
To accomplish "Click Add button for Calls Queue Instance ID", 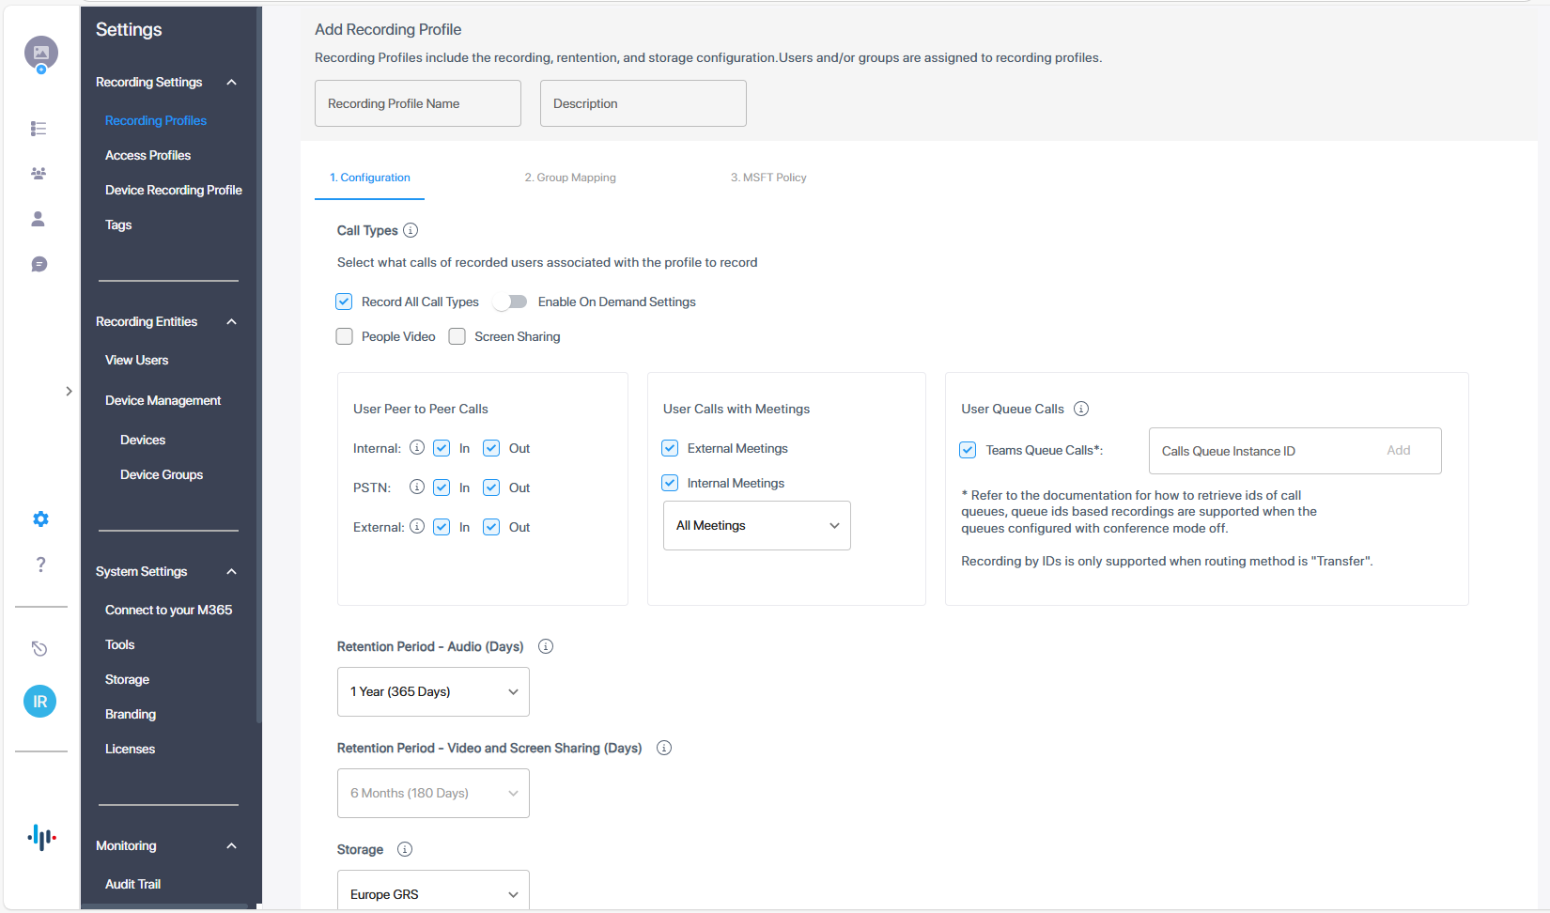I will [1398, 451].
